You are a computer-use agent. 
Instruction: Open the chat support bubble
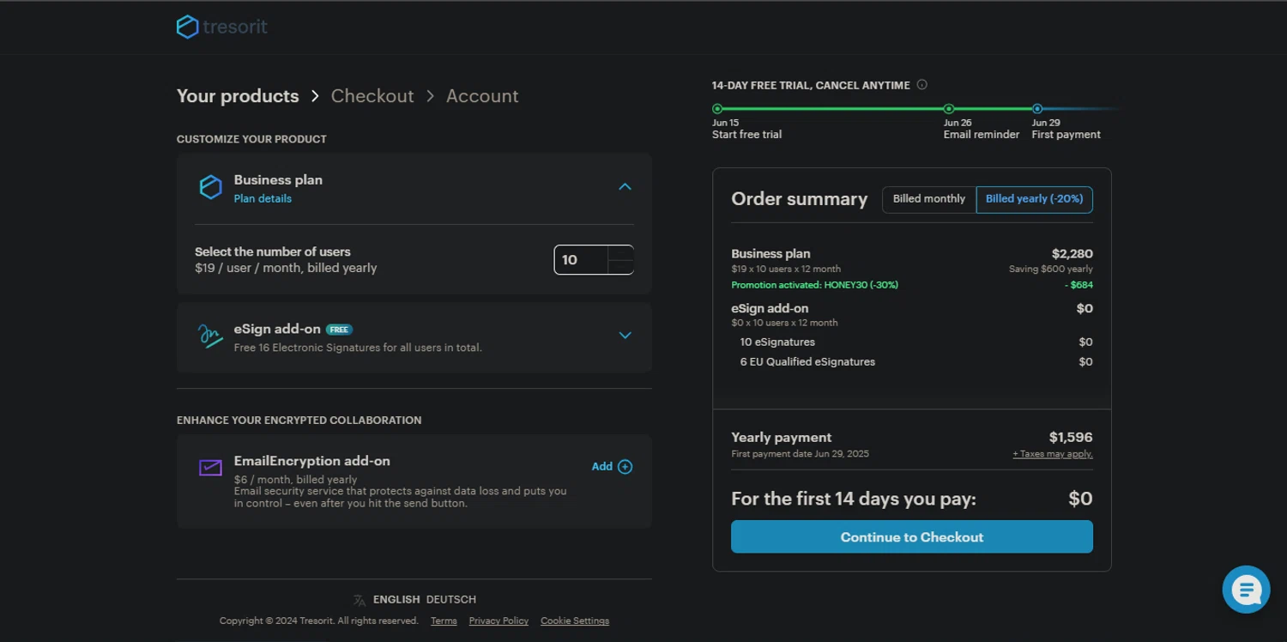1246,590
